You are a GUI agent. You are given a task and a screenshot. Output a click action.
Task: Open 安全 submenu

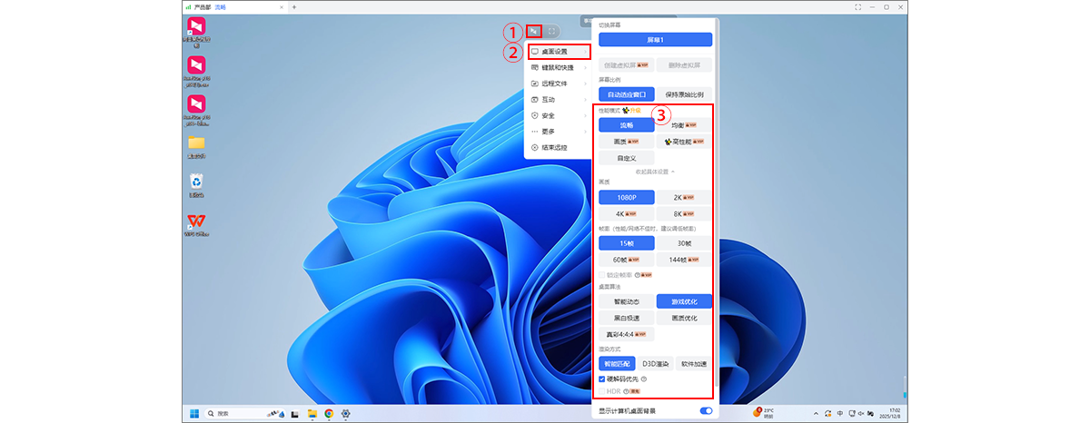coord(559,115)
